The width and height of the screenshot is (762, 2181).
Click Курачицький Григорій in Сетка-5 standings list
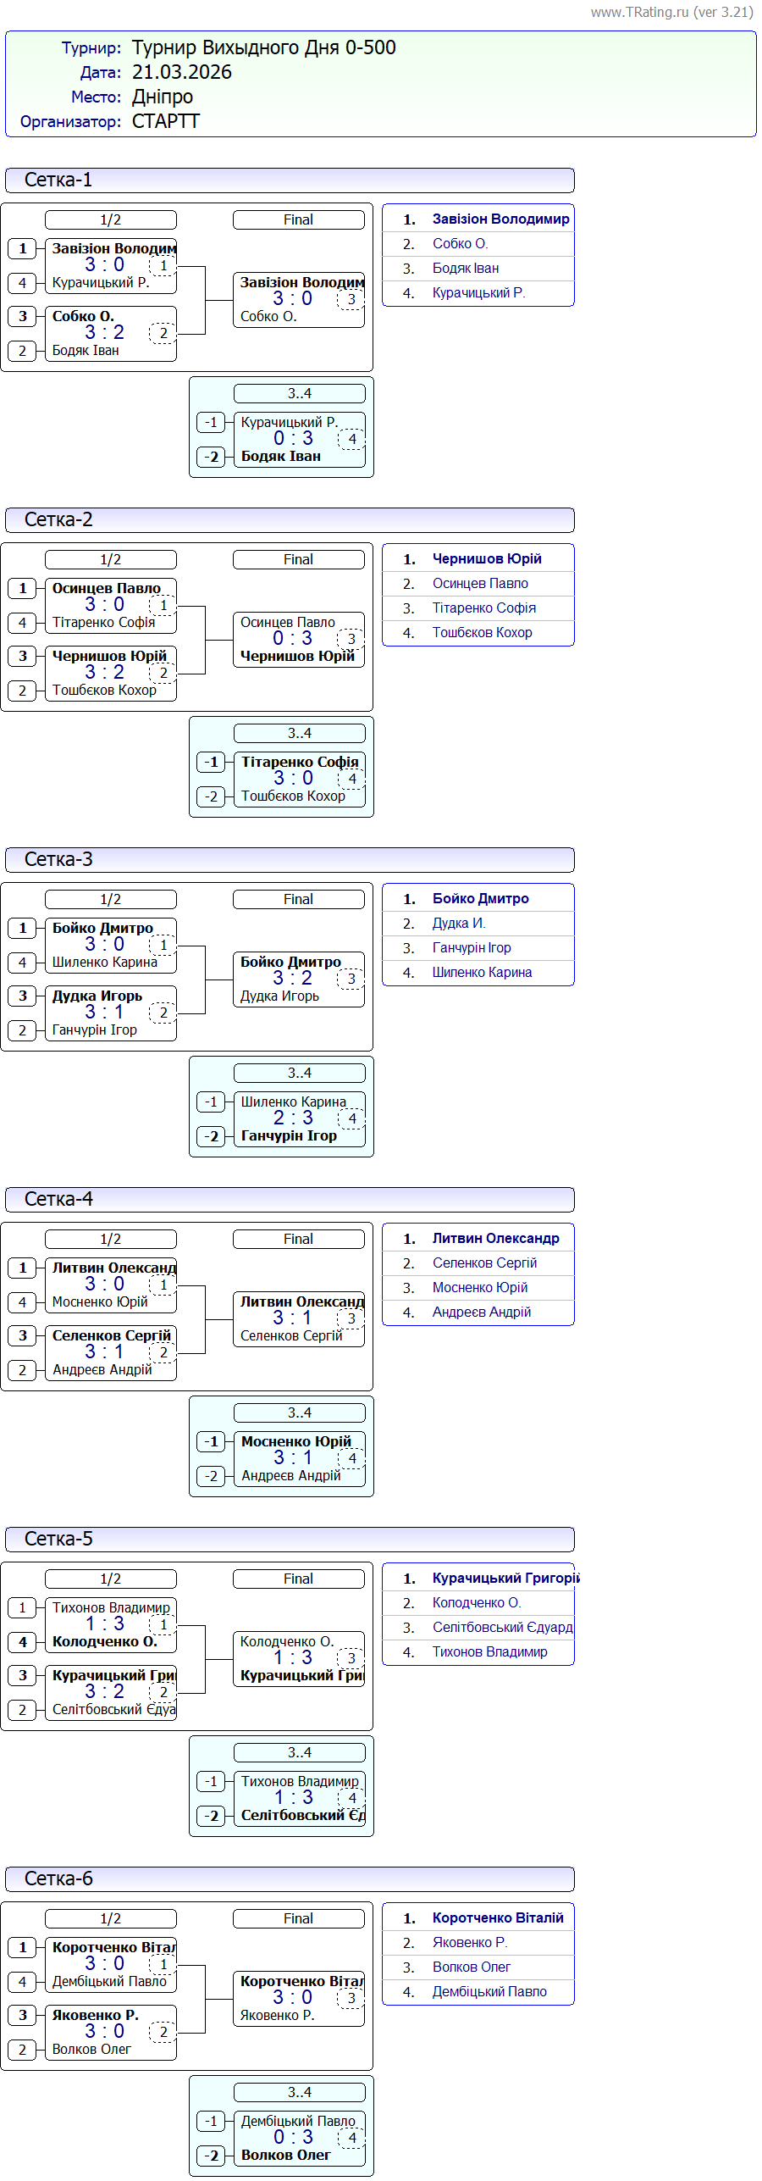505,1578
